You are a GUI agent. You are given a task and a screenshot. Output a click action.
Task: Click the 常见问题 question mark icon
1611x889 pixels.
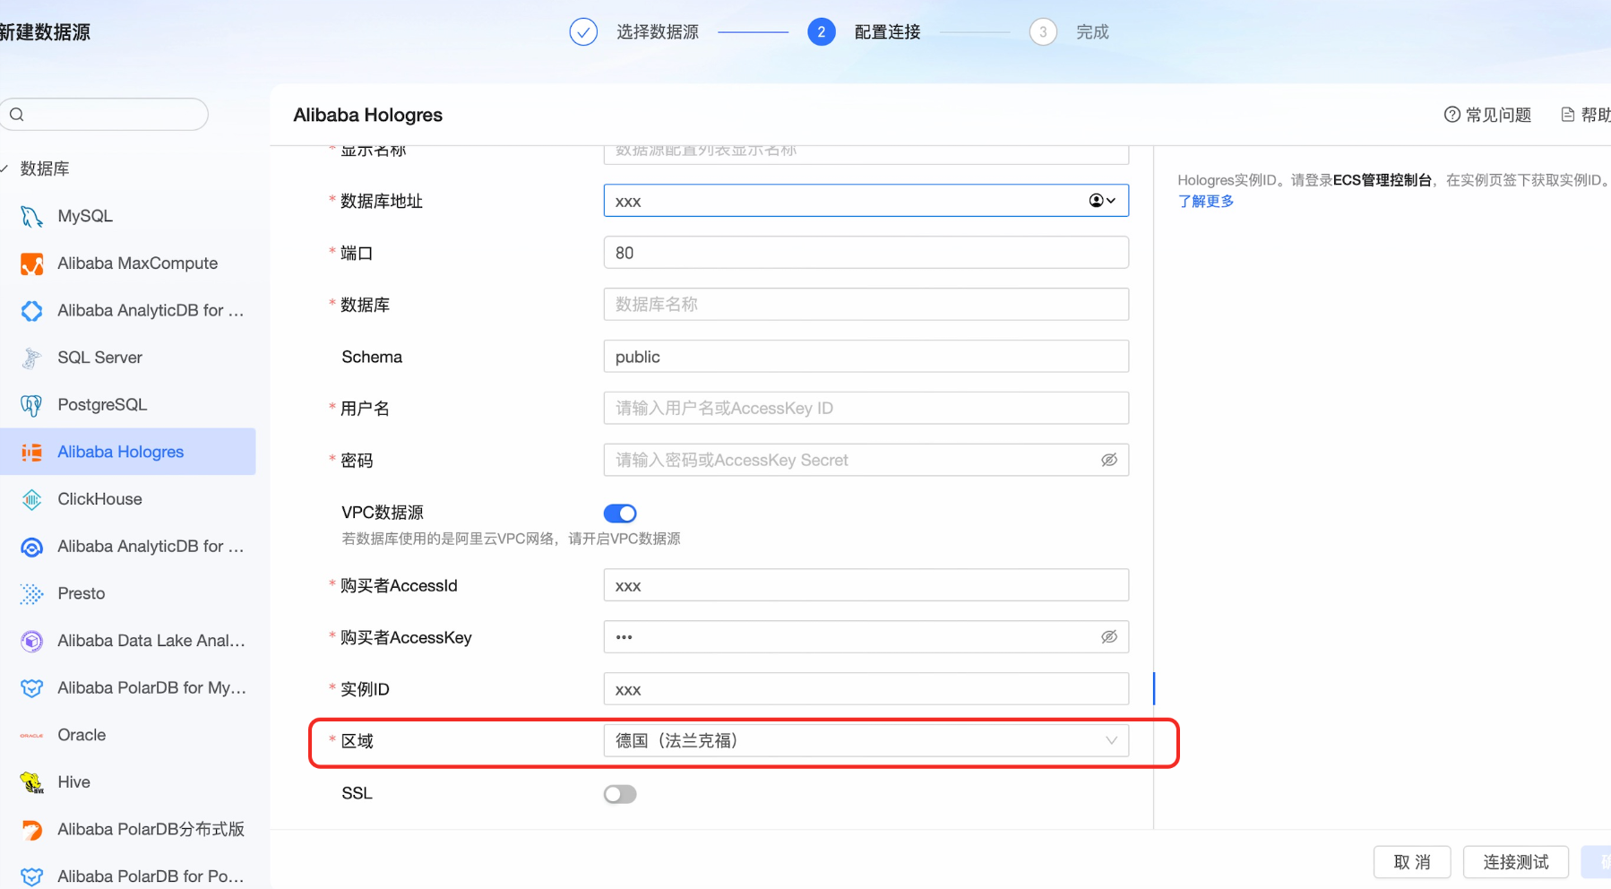(x=1452, y=115)
